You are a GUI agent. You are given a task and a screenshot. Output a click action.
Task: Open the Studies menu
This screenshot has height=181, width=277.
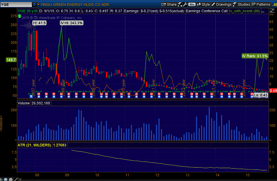click(242, 4)
